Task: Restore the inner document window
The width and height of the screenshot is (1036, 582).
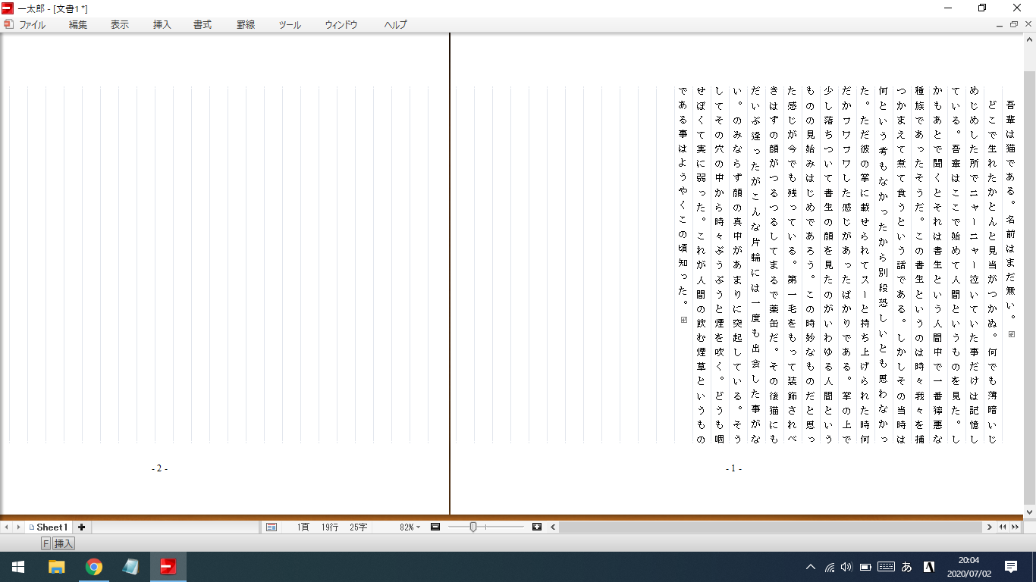Action: tap(1014, 24)
